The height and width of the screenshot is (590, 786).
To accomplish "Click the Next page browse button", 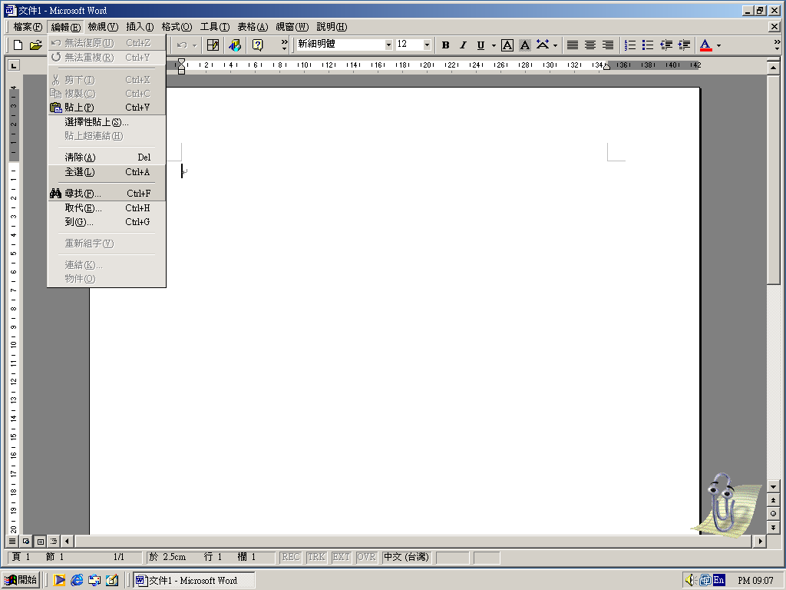I will point(774,527).
